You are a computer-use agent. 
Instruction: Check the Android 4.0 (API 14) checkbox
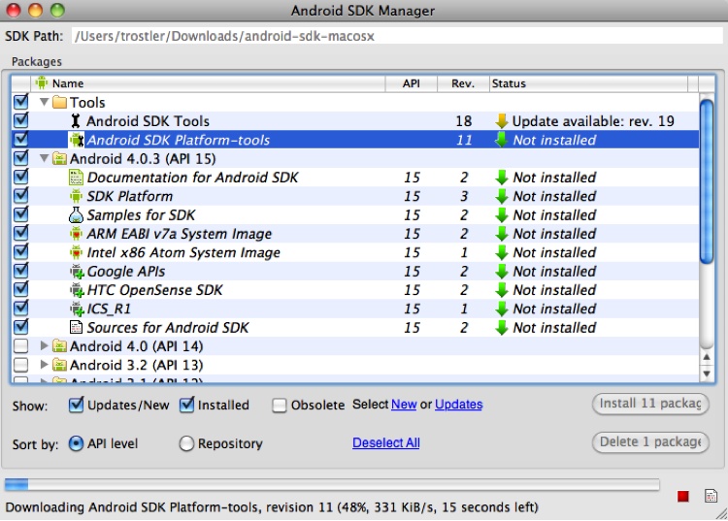pyautogui.click(x=21, y=346)
